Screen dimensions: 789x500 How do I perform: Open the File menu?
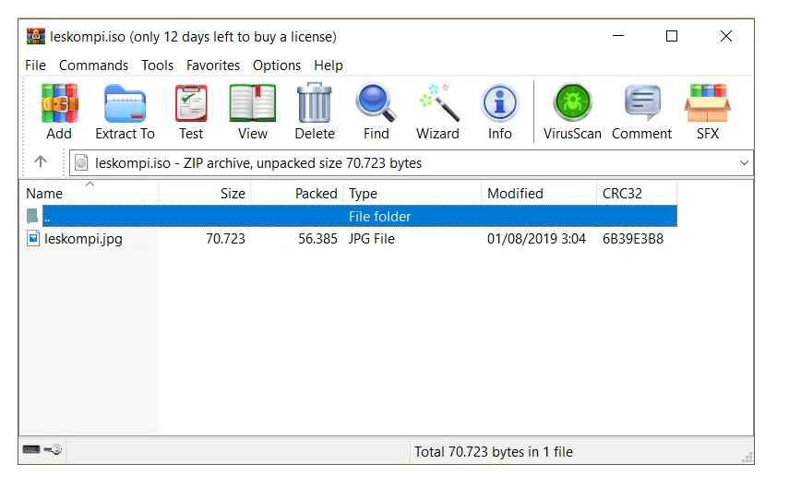pyautogui.click(x=35, y=65)
